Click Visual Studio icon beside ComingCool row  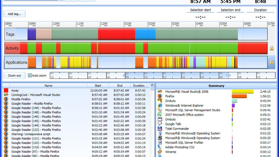coord(6,95)
